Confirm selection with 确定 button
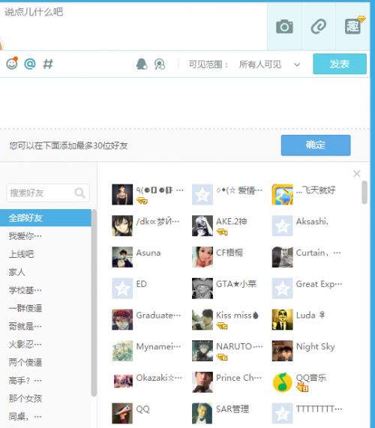This screenshot has width=375, height=428. [316, 145]
